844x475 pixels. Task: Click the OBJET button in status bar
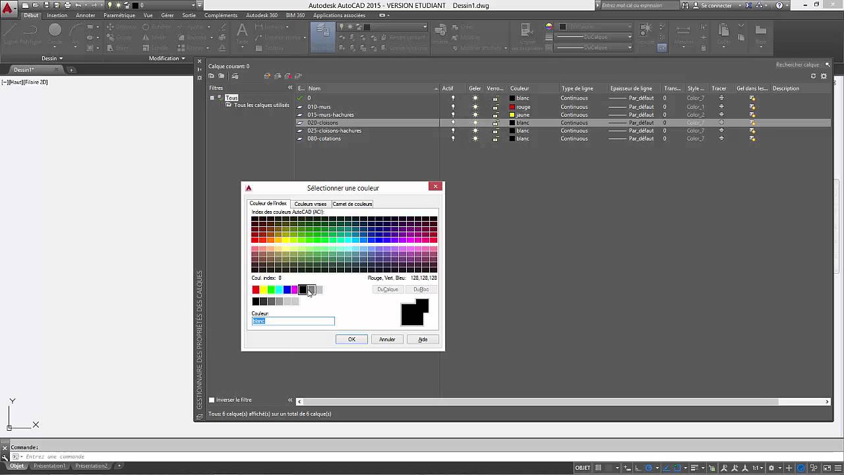pos(582,468)
